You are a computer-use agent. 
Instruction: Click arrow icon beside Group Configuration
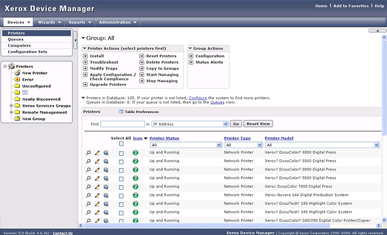(191, 56)
